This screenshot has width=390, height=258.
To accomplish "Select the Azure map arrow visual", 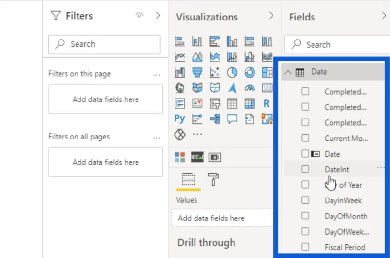I will 232,88.
